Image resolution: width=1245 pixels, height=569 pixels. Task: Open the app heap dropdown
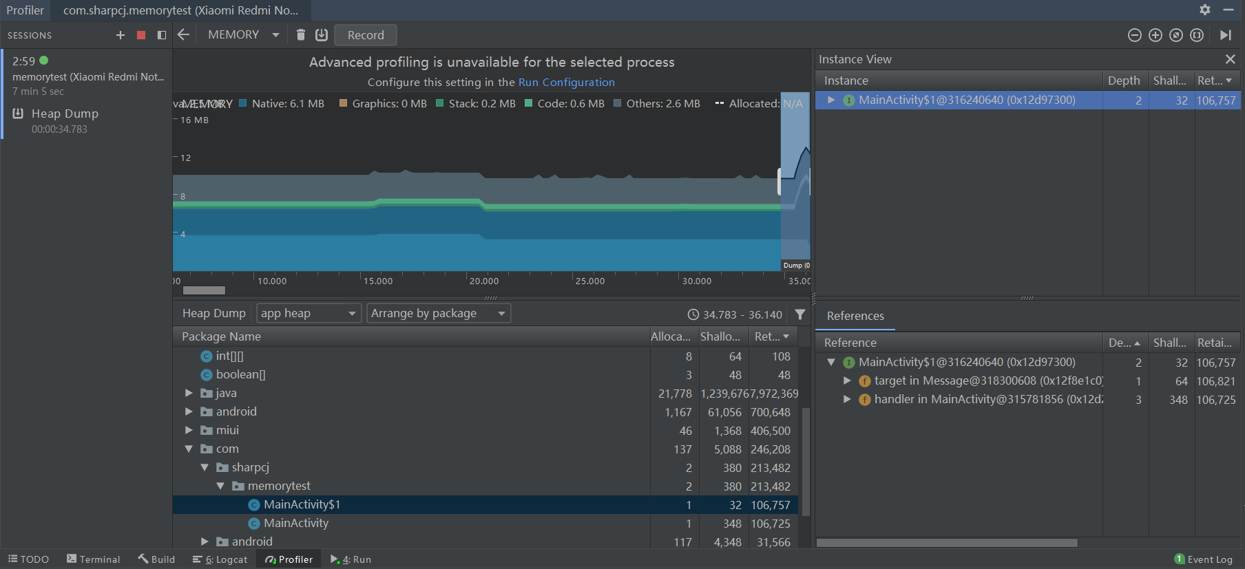[x=308, y=313]
